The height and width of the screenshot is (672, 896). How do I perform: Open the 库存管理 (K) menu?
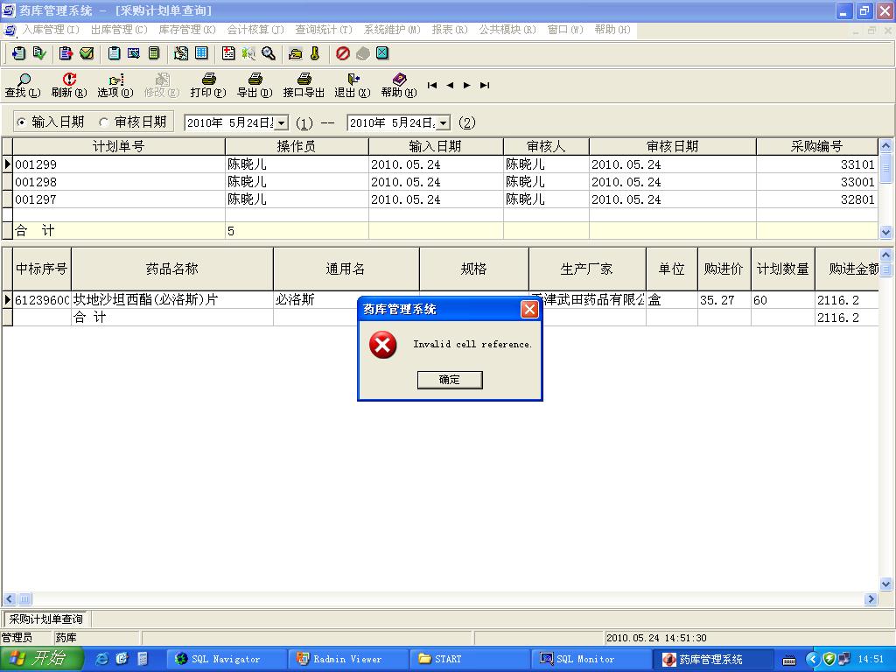[x=187, y=30]
